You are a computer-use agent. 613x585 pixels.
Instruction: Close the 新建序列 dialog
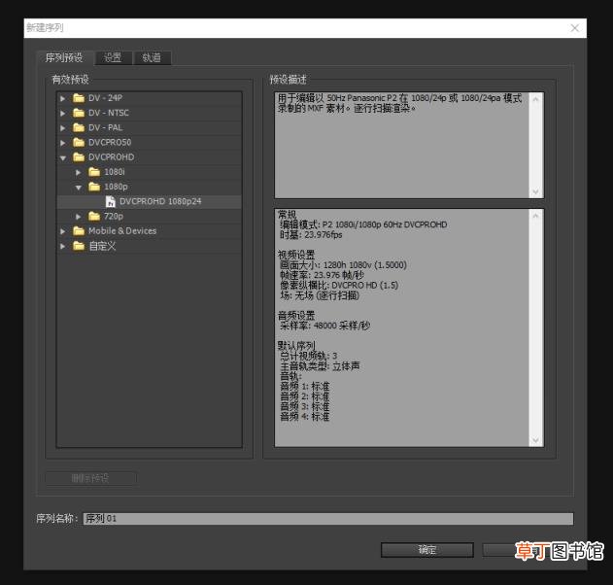575,28
